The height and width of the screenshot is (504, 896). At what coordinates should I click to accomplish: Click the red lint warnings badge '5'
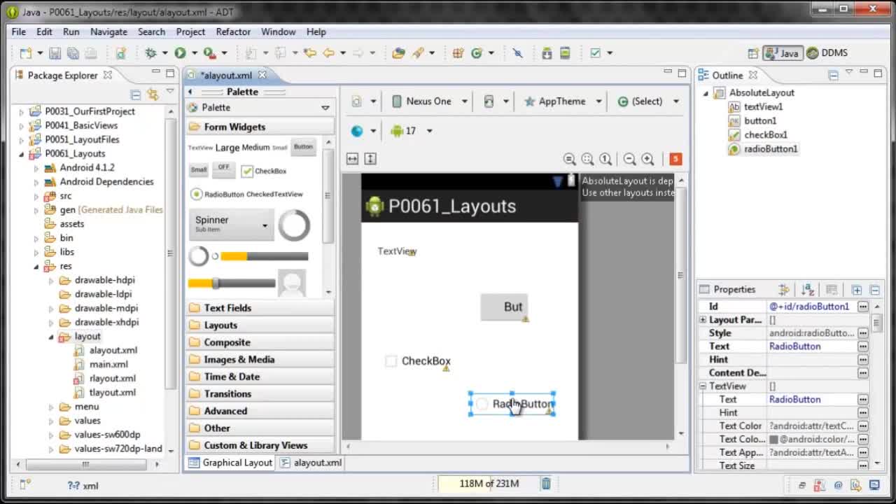point(675,159)
